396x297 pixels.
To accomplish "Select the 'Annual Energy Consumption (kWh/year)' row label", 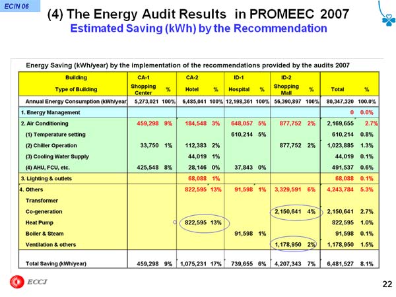I will coord(76,102).
